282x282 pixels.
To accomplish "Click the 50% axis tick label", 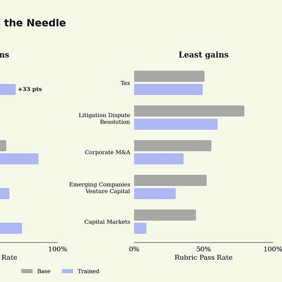I will 203,249.
